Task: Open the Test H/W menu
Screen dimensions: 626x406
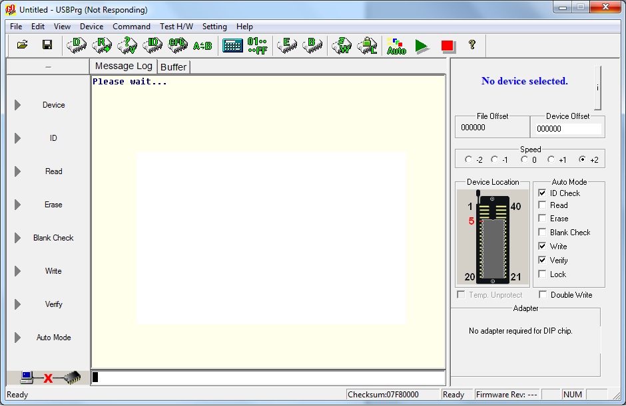Action: 176,27
